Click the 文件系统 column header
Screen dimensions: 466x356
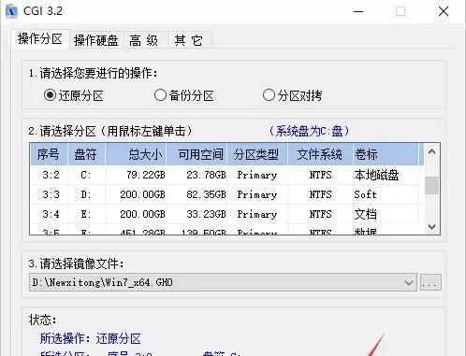coord(320,154)
